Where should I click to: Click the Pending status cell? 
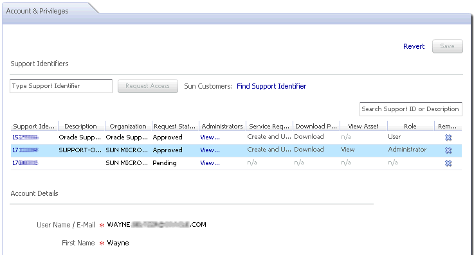(x=165, y=163)
